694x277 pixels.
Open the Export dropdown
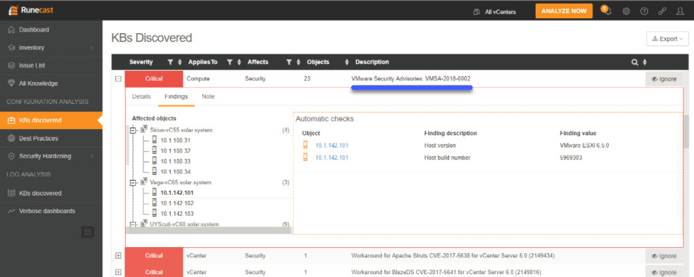(667, 39)
